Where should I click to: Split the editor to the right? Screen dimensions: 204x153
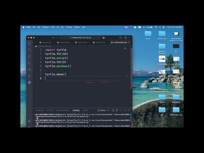(x=126, y=38)
